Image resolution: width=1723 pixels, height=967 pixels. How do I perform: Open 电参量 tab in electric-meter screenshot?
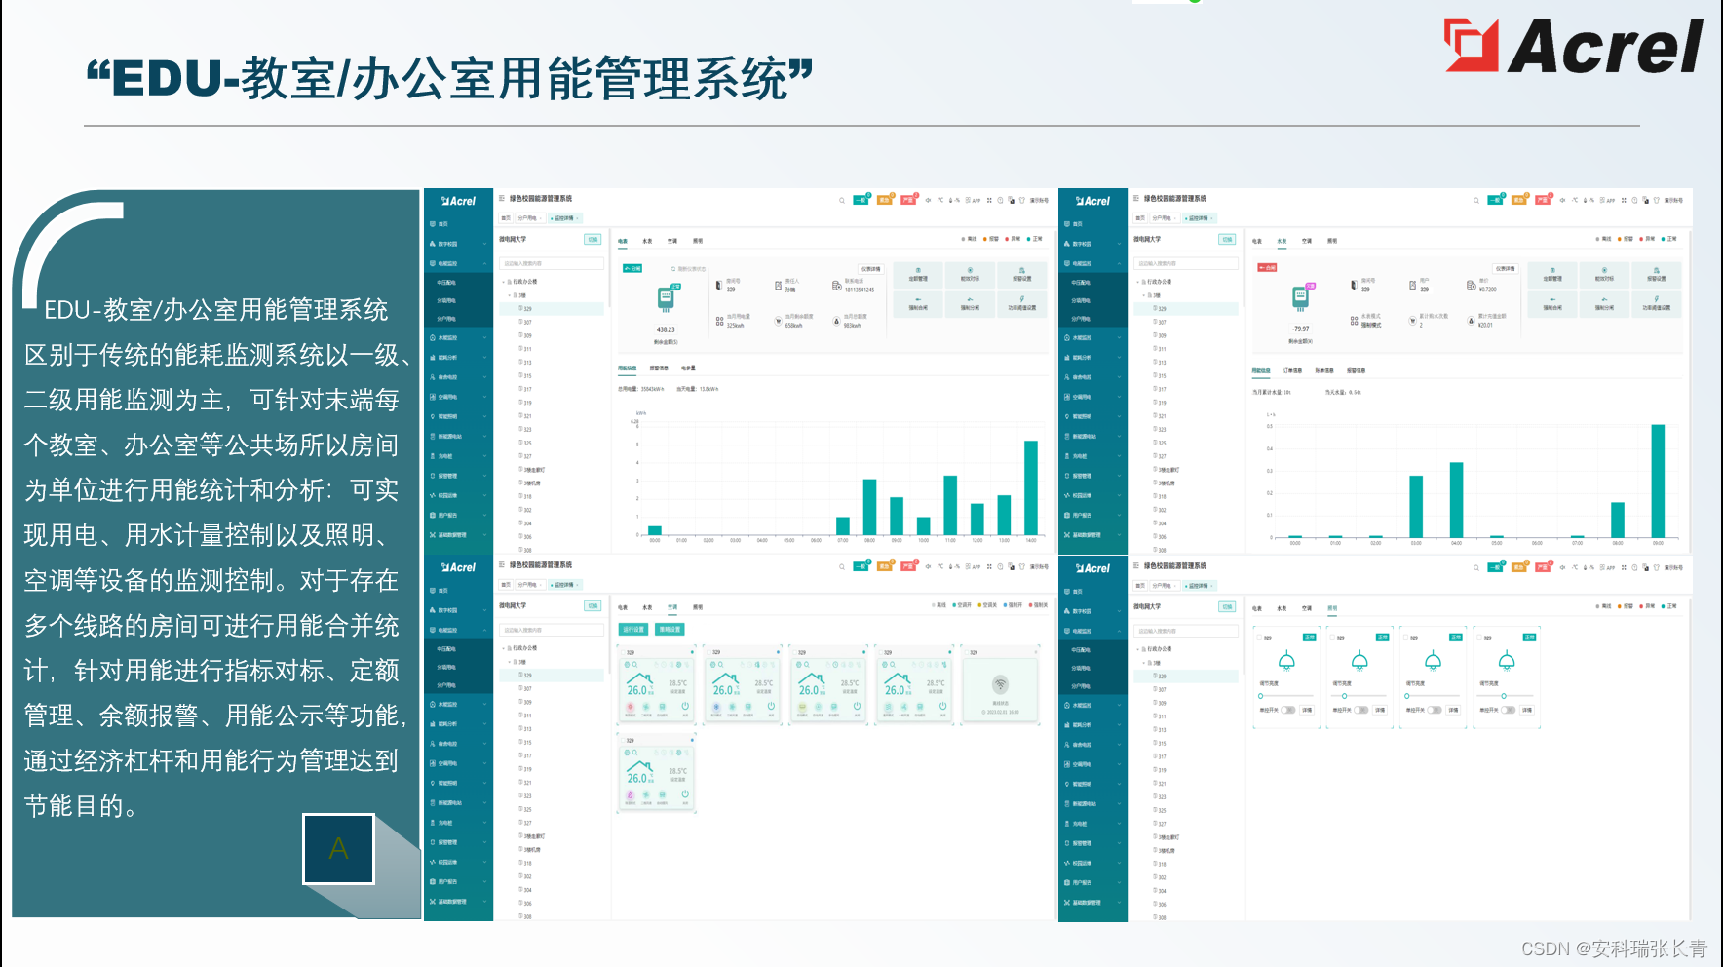688,367
